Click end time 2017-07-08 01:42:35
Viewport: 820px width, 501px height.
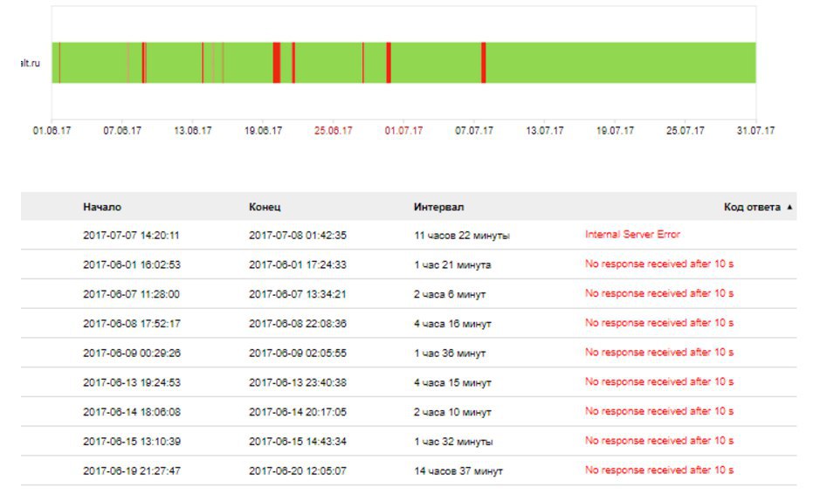pyautogui.click(x=298, y=235)
